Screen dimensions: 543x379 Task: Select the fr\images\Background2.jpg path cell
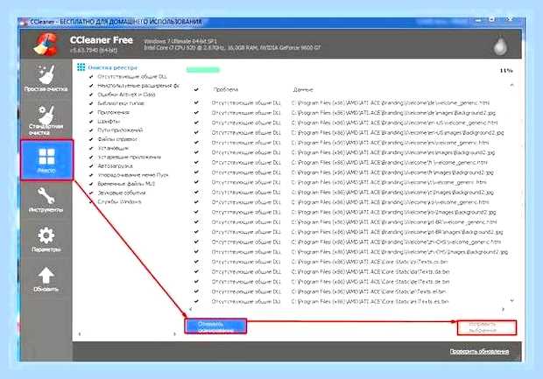coord(392,172)
